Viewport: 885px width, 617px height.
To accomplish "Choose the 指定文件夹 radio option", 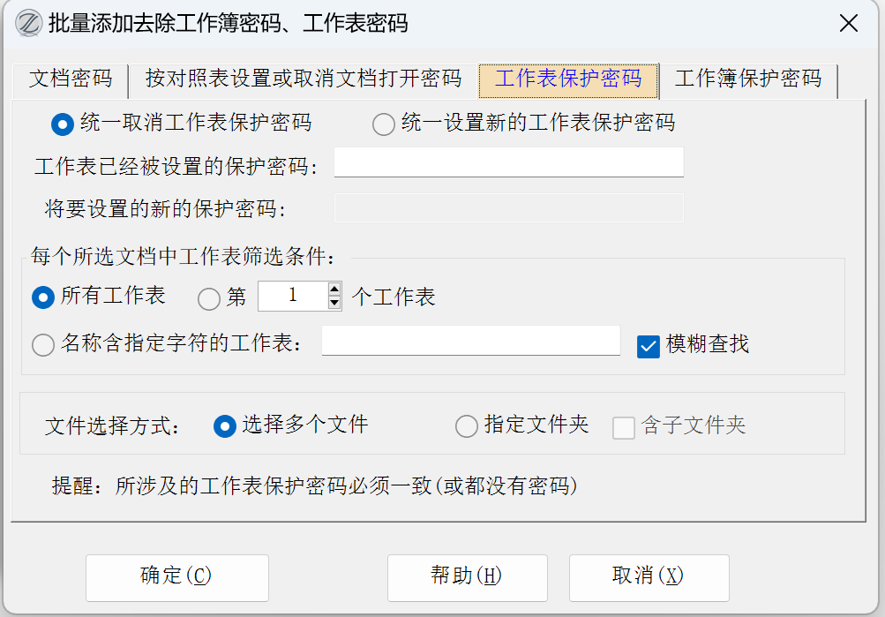I will pos(466,427).
